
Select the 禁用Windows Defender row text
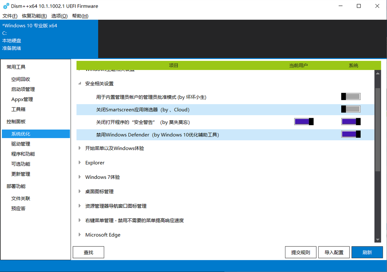point(157,135)
